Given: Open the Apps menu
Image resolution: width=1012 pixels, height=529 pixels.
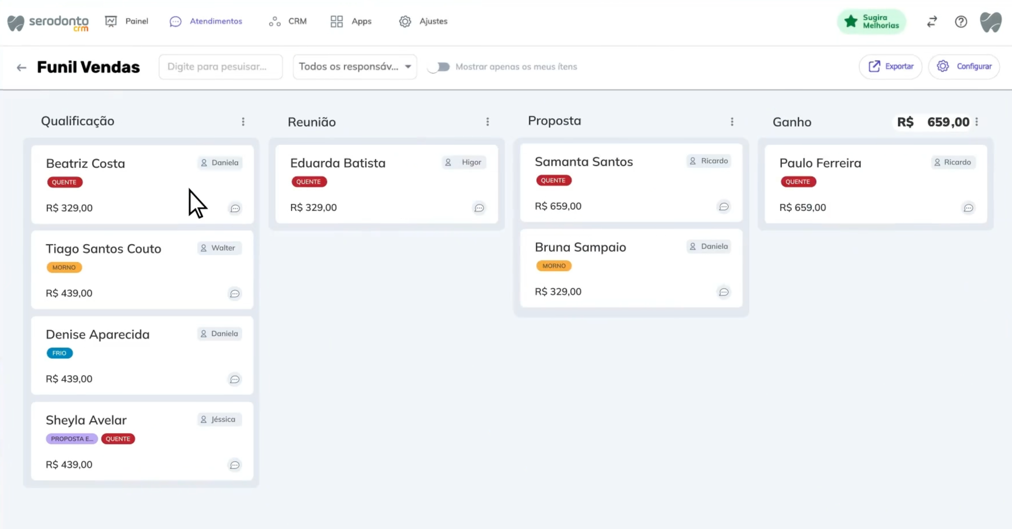Looking at the screenshot, I should (x=351, y=21).
